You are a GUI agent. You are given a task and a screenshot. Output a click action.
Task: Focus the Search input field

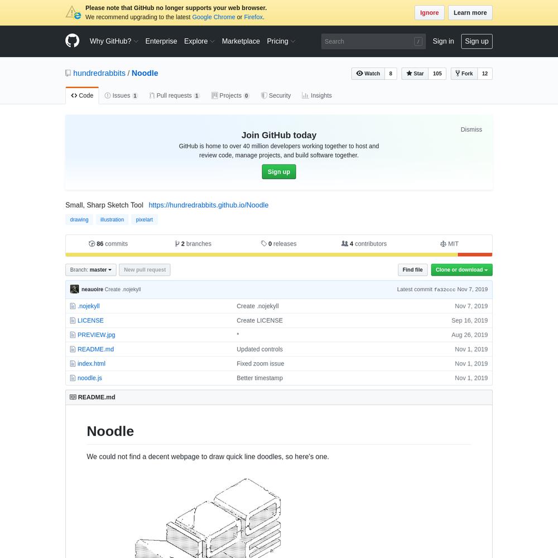tap(373, 41)
